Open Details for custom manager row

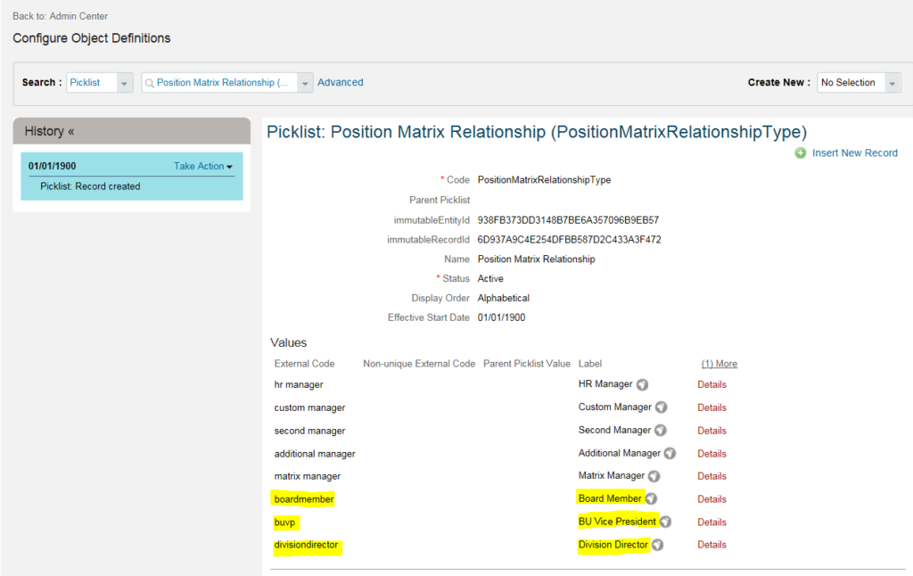[x=711, y=407]
